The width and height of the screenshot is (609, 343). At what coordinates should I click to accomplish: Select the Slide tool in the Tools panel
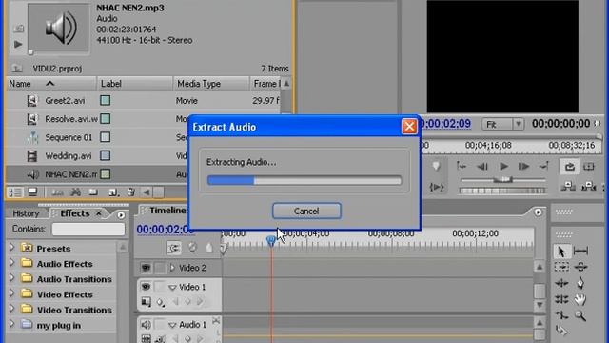click(580, 267)
